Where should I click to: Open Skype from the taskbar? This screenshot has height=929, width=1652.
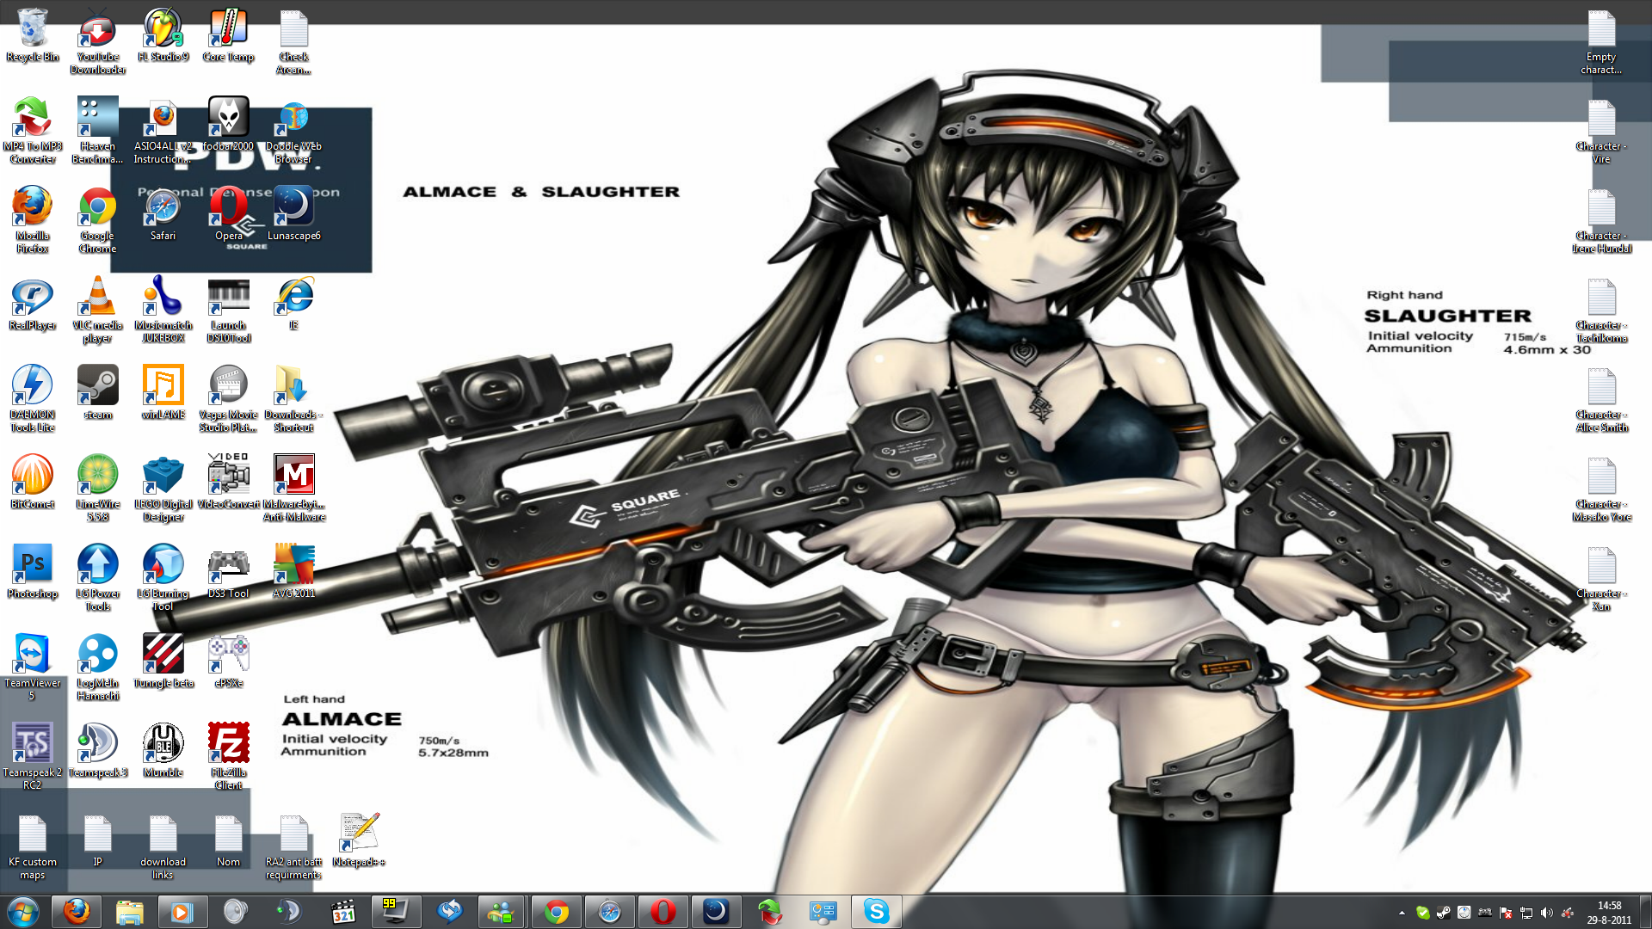[876, 911]
